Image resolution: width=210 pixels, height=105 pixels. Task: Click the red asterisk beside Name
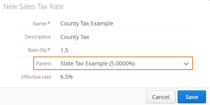[49, 23]
